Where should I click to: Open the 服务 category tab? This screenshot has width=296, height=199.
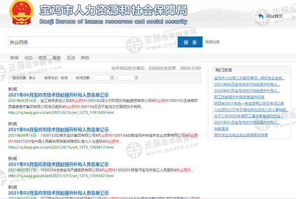tap(57, 58)
